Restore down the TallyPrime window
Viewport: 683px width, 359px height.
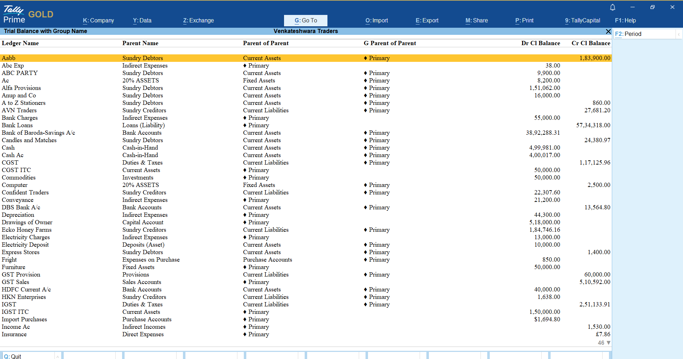click(x=652, y=7)
